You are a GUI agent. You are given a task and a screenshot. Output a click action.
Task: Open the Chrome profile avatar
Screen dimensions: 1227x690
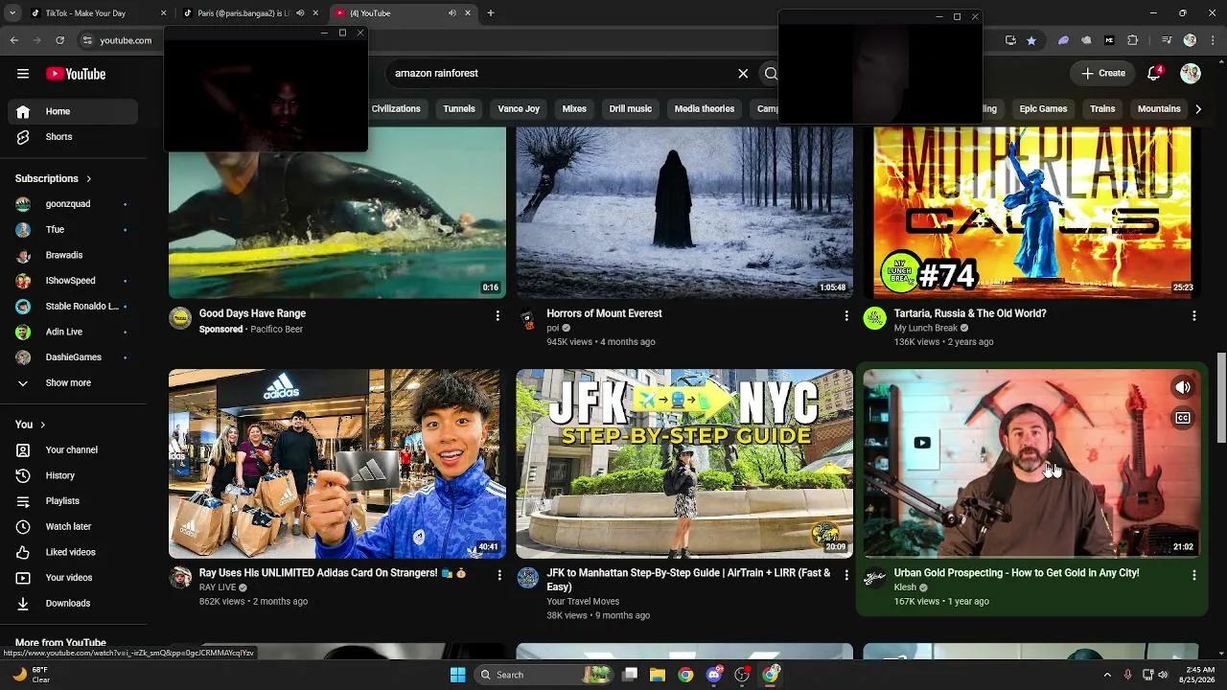pyautogui.click(x=1190, y=40)
